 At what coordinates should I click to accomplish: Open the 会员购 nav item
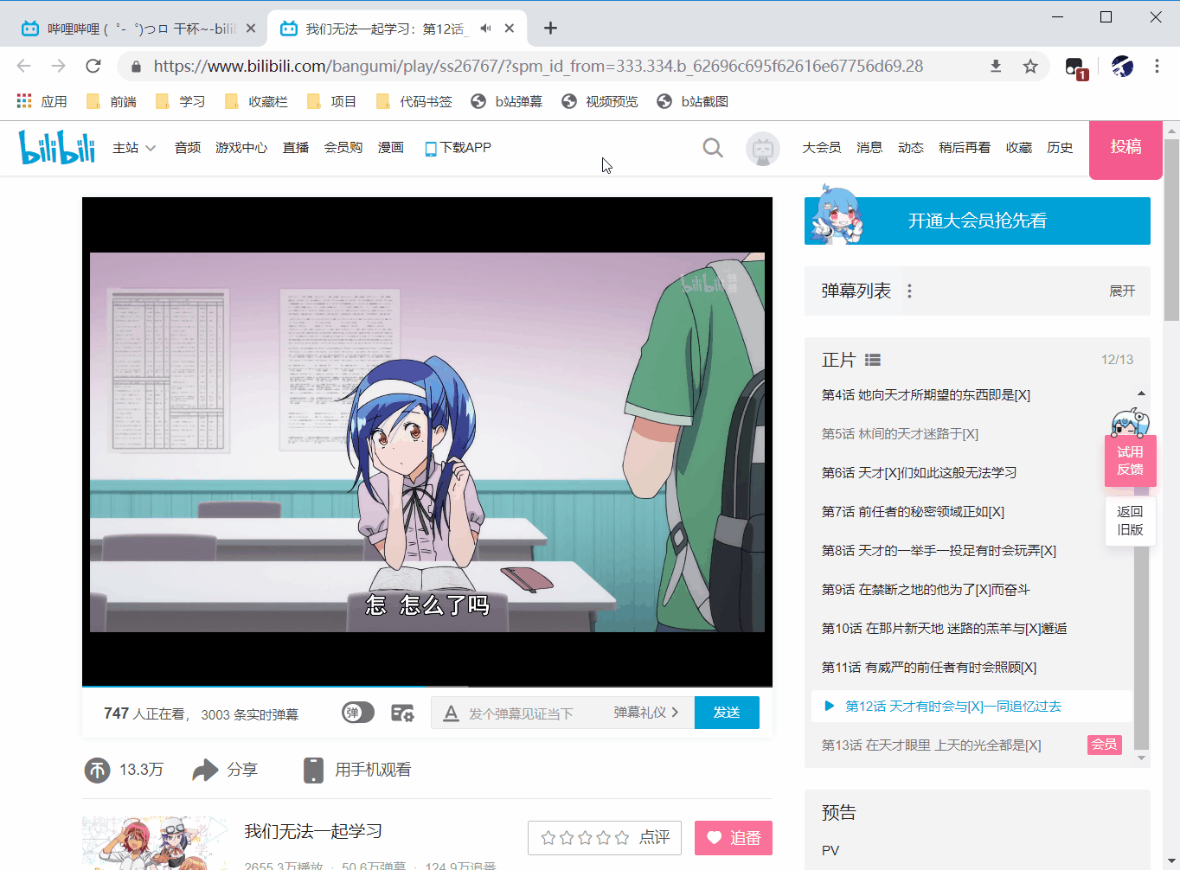[x=343, y=148]
